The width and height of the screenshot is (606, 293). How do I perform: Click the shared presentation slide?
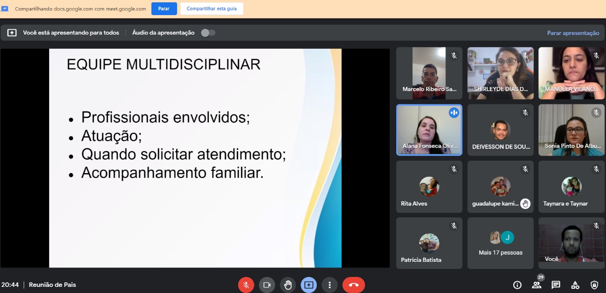(195, 158)
